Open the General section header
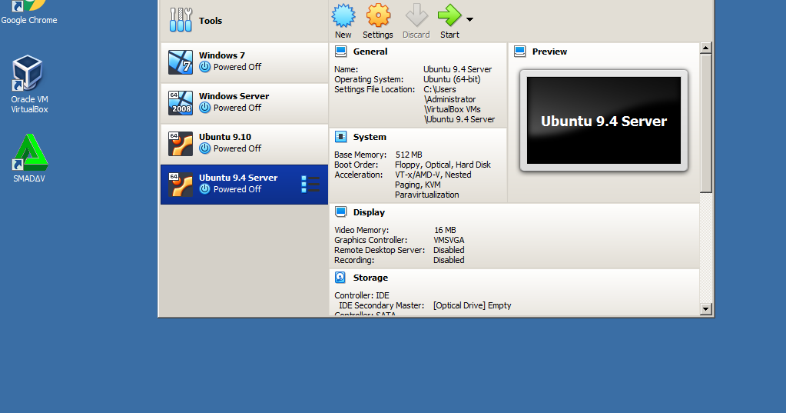This screenshot has width=786, height=413. (x=370, y=52)
